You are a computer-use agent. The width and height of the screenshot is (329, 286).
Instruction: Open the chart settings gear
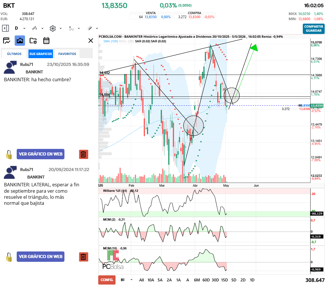53,28
